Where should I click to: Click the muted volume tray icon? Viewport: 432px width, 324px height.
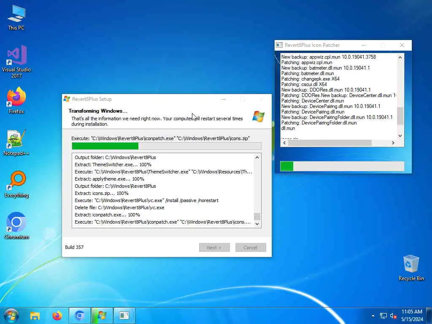pos(393,316)
